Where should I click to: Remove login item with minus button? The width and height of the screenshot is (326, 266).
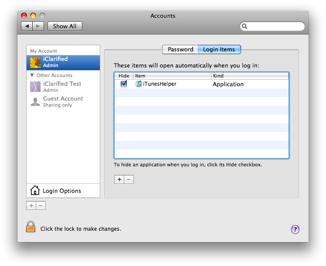pyautogui.click(x=129, y=179)
